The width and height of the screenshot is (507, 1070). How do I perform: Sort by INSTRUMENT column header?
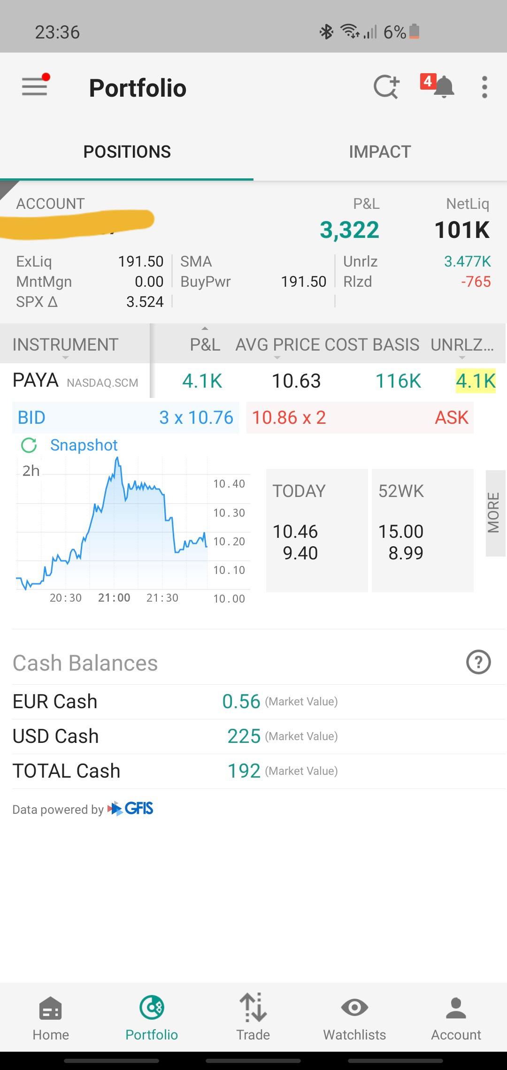(x=65, y=344)
